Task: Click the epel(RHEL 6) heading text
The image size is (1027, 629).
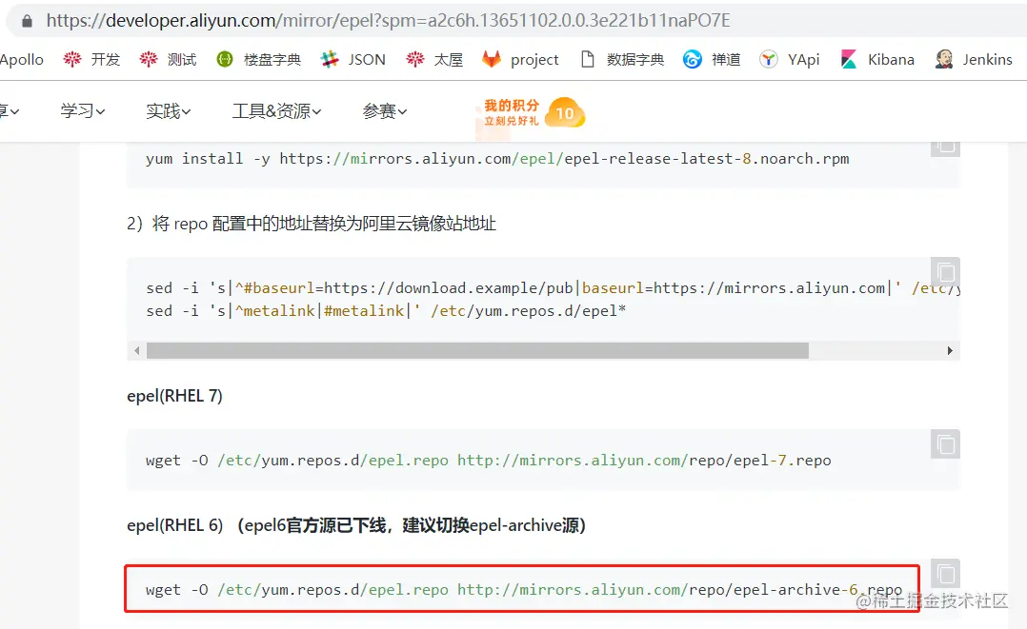Action: (356, 525)
